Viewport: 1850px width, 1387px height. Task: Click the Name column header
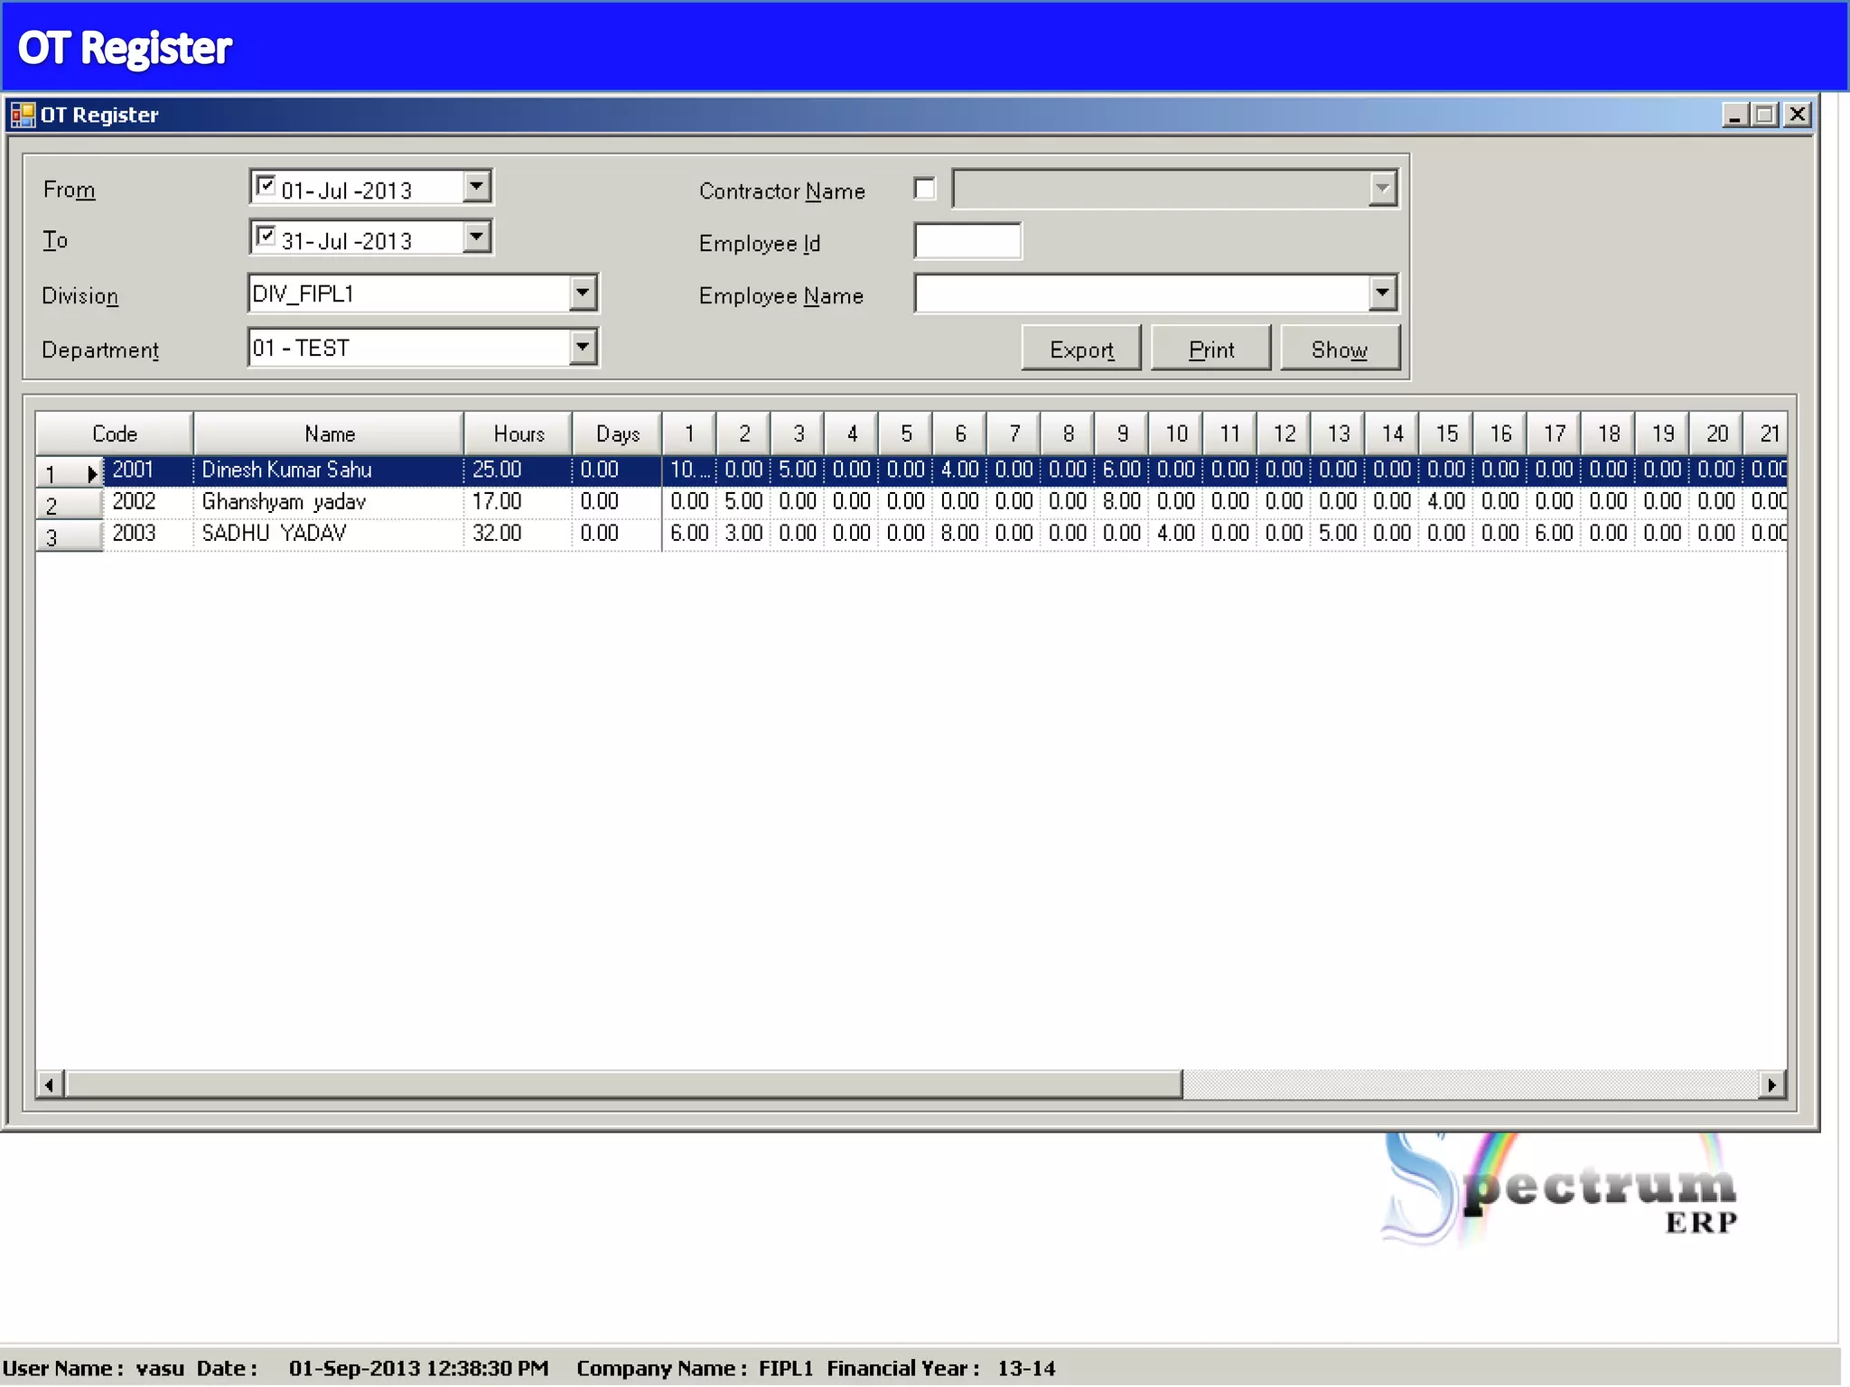pos(329,434)
